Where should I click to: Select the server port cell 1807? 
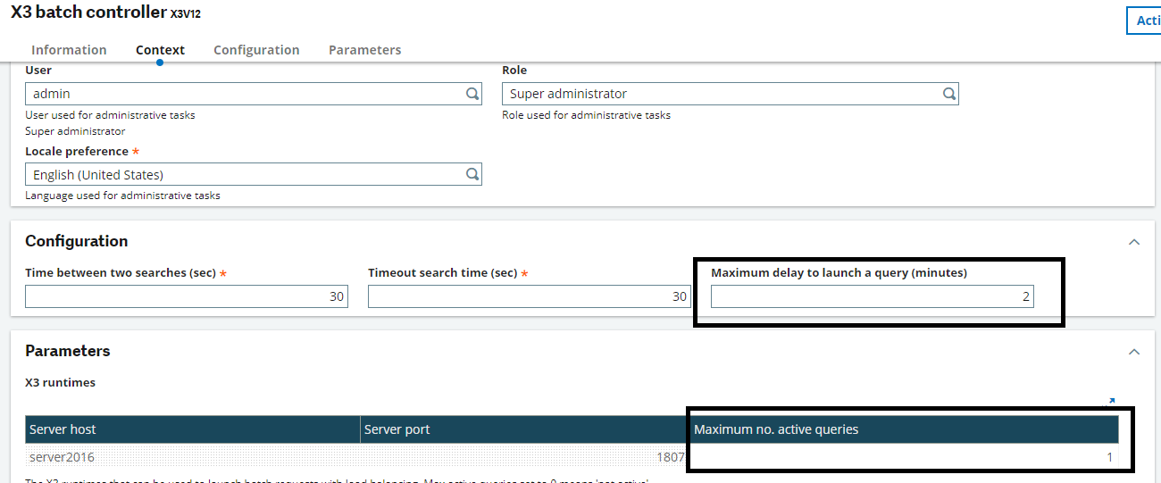click(525, 457)
